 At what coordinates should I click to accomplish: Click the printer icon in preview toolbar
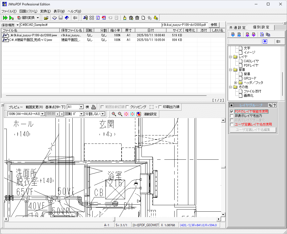click(93, 107)
